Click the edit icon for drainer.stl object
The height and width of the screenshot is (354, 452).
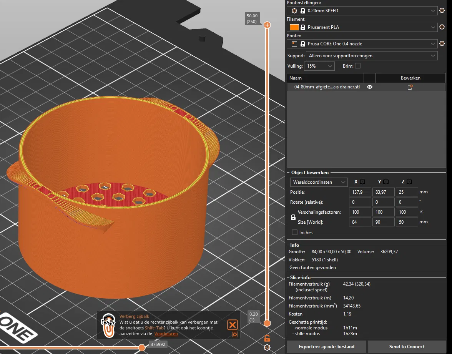coord(410,87)
